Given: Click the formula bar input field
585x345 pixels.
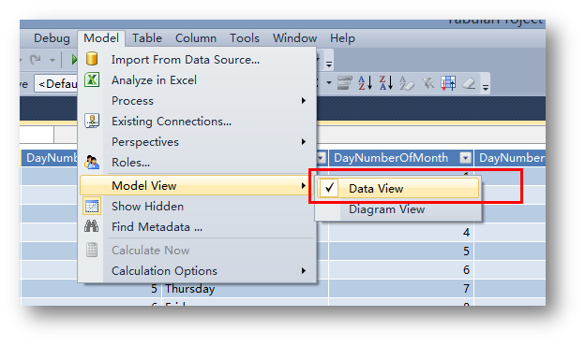Looking at the screenshot, I should 431,135.
